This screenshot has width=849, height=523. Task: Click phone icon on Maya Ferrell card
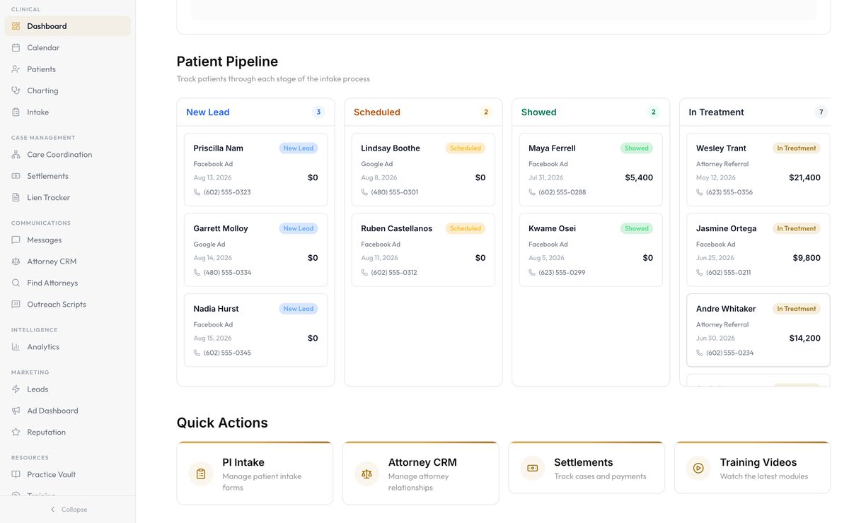pyautogui.click(x=532, y=192)
